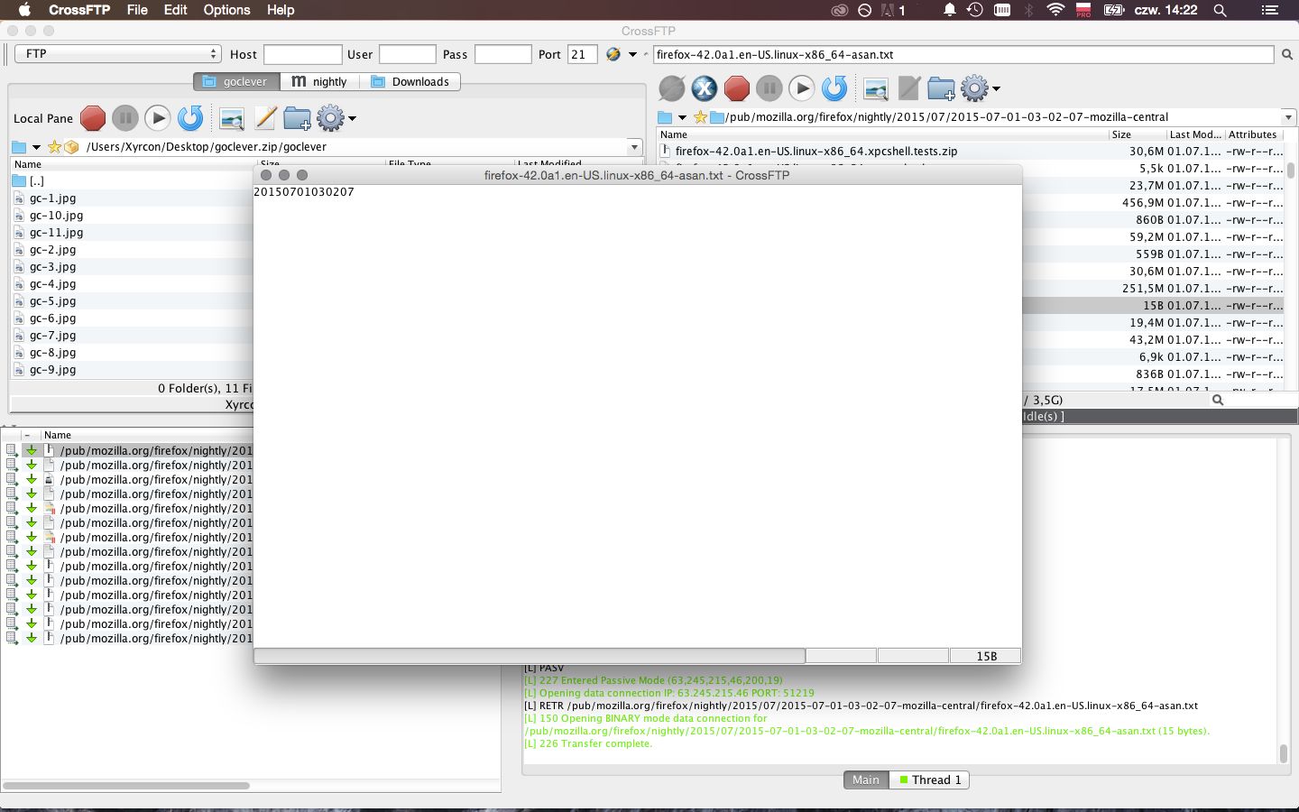Sort remote files by Last Mod column

coord(1195,134)
